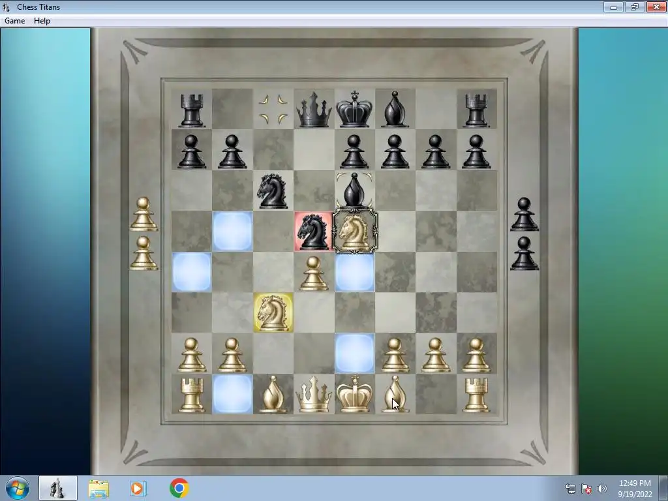
Task: Select the black pawn on b7
Action: [232, 151]
